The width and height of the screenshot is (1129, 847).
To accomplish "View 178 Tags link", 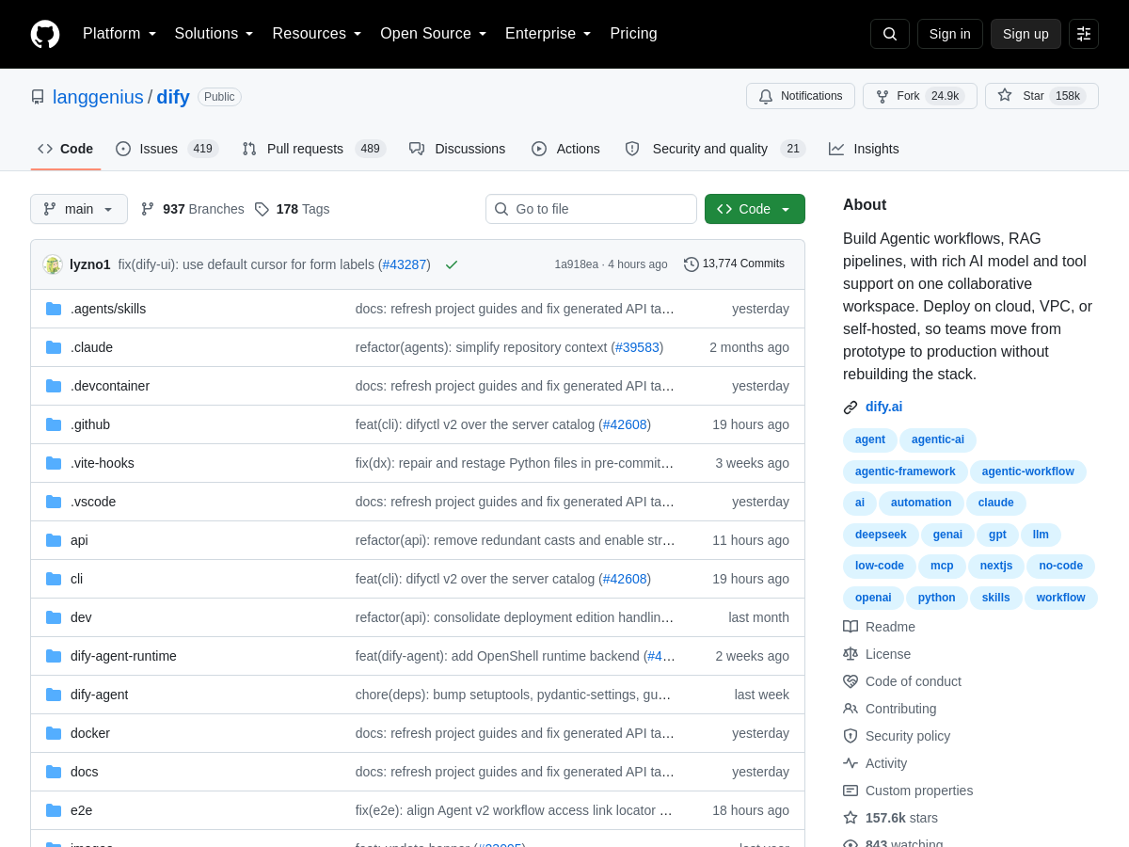I will [292, 209].
